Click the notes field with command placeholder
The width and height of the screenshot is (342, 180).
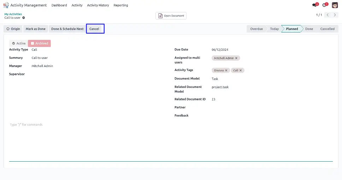point(106,125)
